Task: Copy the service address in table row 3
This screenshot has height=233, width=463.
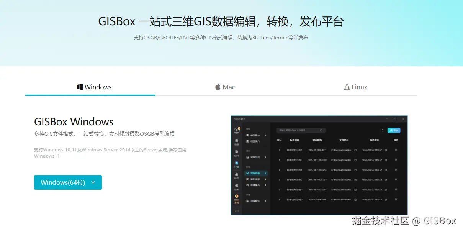Action: [x=386, y=170]
